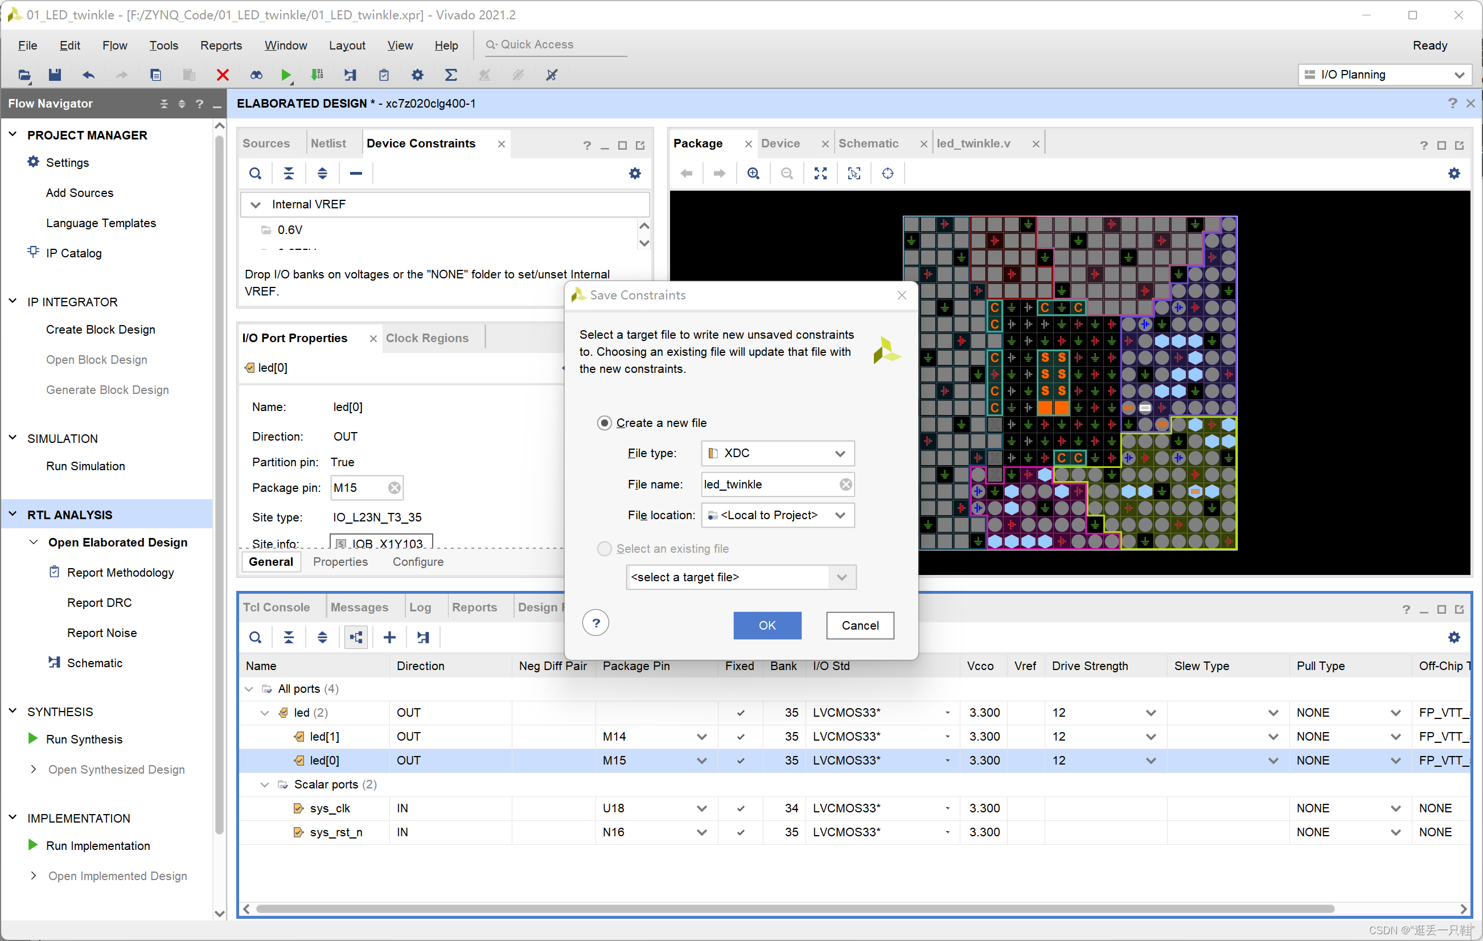Screen dimensions: 1483x941
Task: Toggle Fixed checkmark for led[0] row
Action: [740, 761]
